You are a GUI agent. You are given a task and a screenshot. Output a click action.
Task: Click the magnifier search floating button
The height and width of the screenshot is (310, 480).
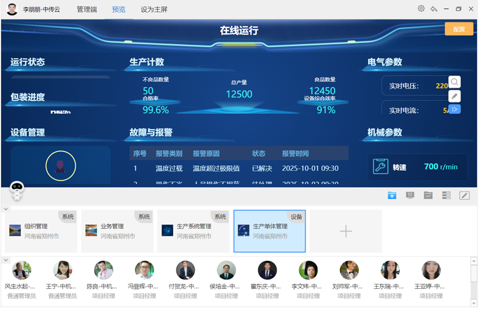[x=454, y=83]
